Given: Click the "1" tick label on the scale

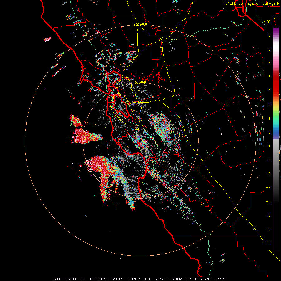Looking at the screenshot, I should pos(269,118).
